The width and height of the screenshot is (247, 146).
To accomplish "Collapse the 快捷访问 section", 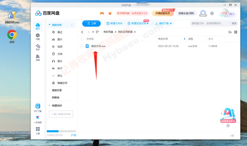I will [49, 106].
